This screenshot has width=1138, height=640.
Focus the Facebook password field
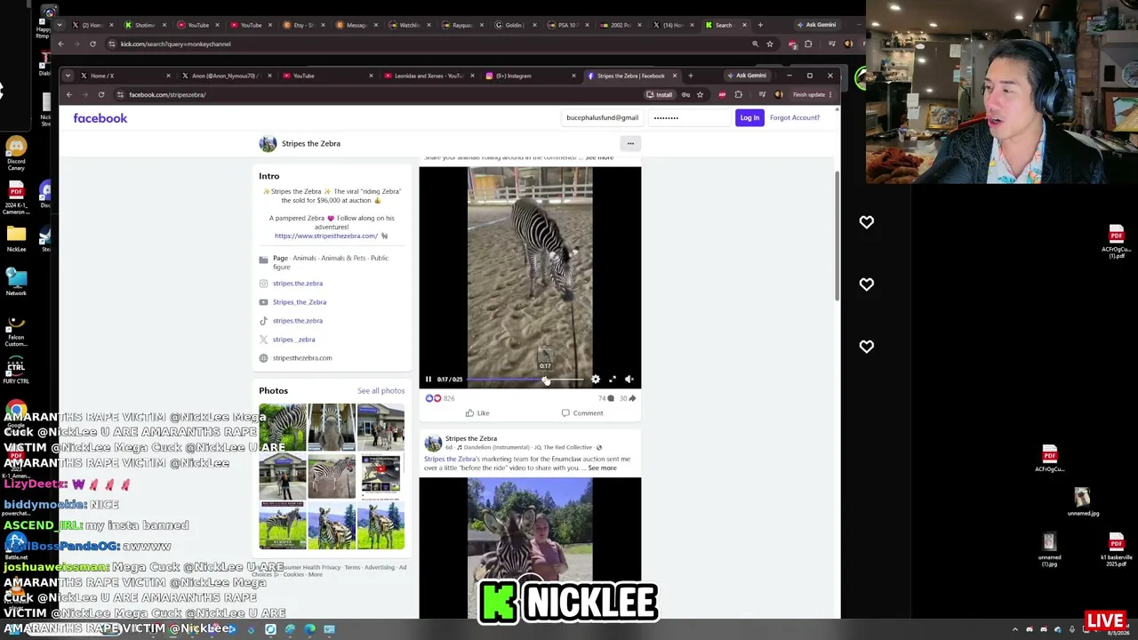(x=691, y=117)
